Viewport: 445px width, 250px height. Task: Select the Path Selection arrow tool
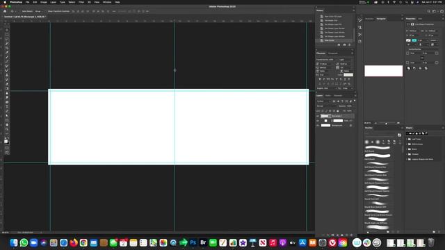[x=7, y=116]
